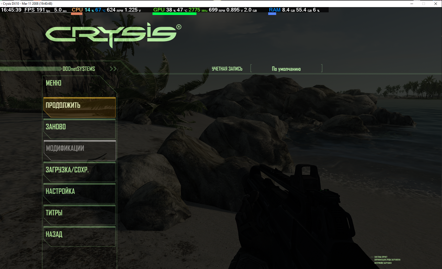
Task: Click the RAM label in the overlay
Action: [275, 10]
